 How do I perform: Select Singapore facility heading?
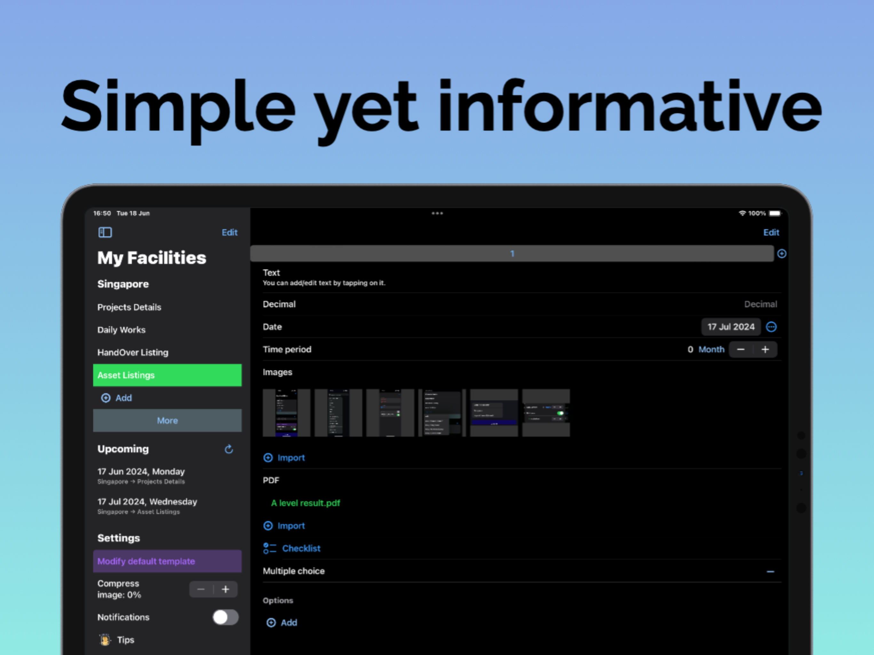click(x=123, y=284)
